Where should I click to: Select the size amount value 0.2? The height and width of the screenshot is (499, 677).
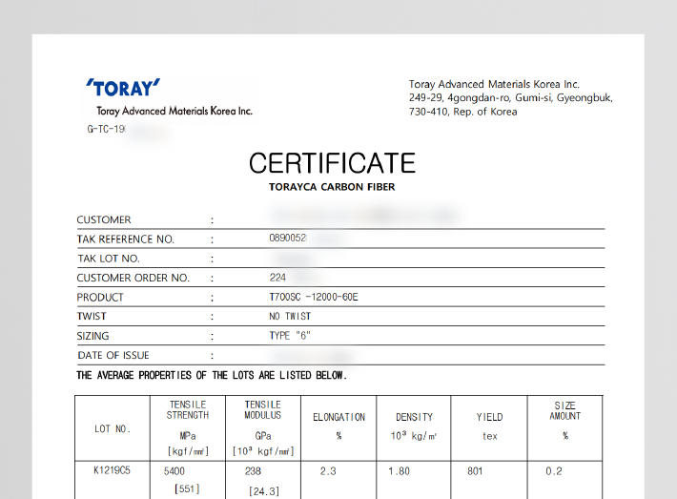(x=554, y=471)
